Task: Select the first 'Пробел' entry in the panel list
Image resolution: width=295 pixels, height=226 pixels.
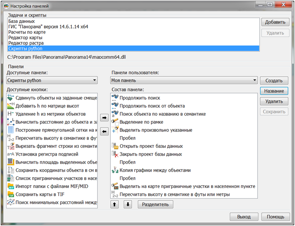Action: pyautogui.click(x=127, y=138)
